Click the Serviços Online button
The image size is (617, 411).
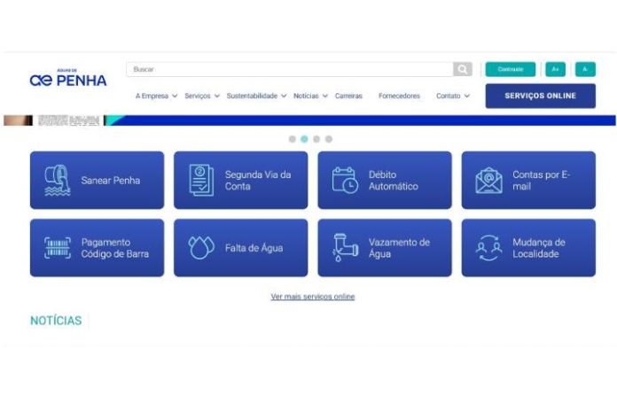pyautogui.click(x=540, y=96)
